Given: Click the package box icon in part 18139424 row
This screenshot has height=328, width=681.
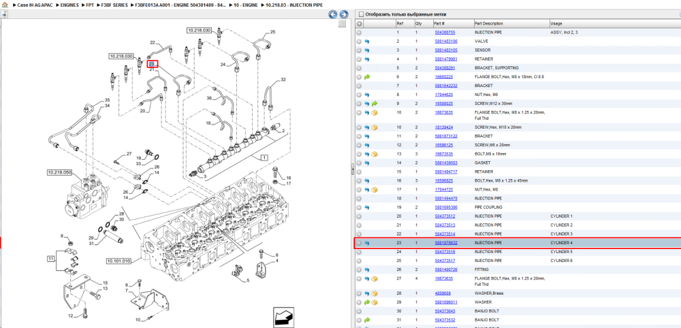Looking at the screenshot, I should [375, 127].
